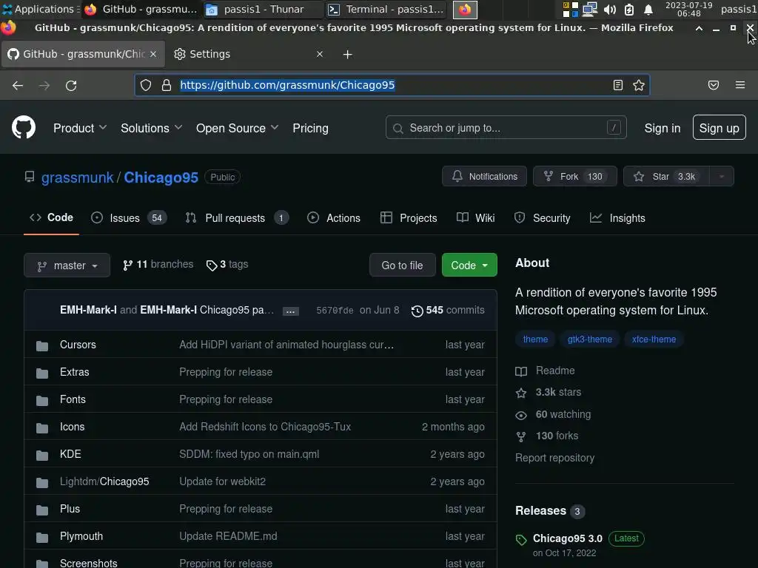Open the master branch selector

pyautogui.click(x=67, y=266)
